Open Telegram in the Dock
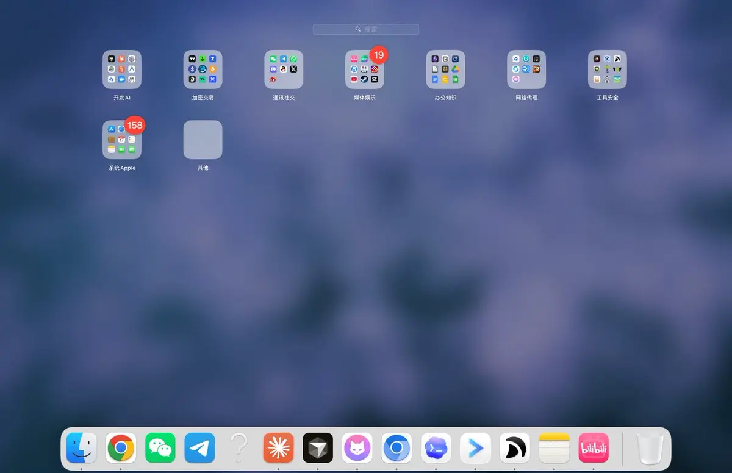 pyautogui.click(x=200, y=449)
